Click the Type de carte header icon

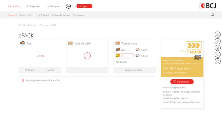tap(118, 43)
